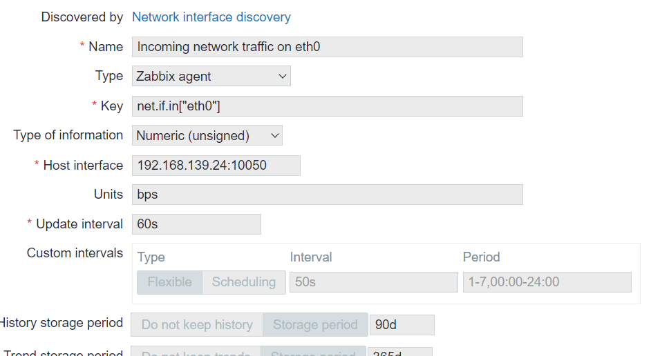Click the Period field showing 1-7,00:00-24:00
This screenshot has height=356, width=651.
pos(547,282)
